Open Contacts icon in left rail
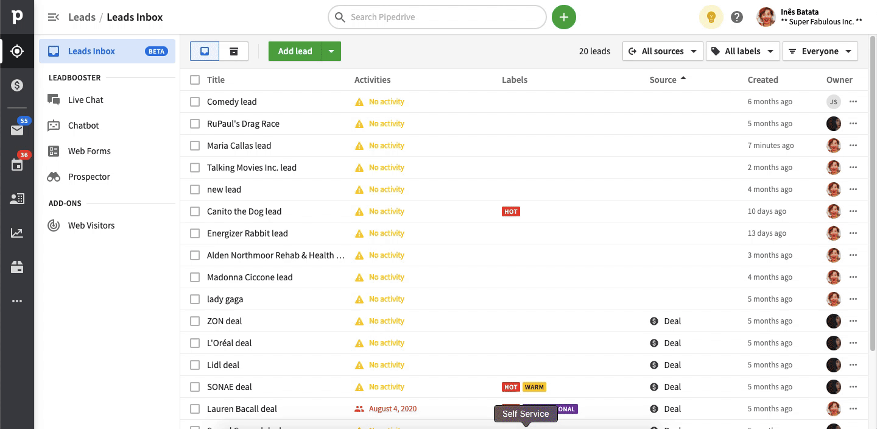This screenshot has height=429, width=877. [x=17, y=199]
